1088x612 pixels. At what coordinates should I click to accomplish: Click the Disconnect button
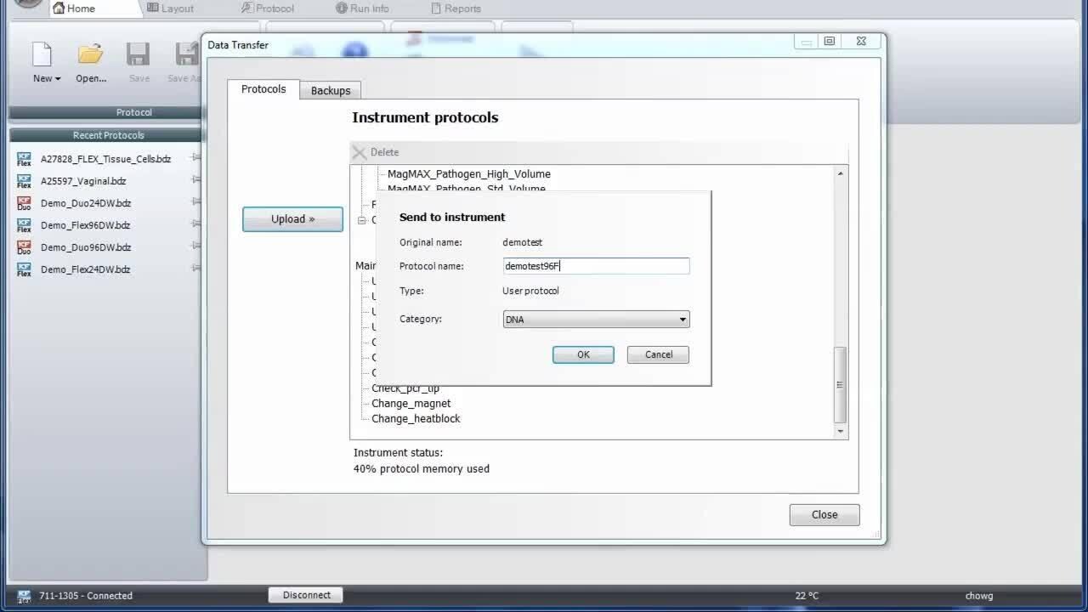[306, 595]
